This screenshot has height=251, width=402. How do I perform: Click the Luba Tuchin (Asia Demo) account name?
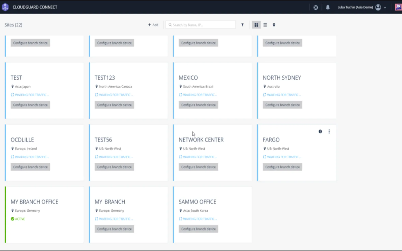coord(355,7)
